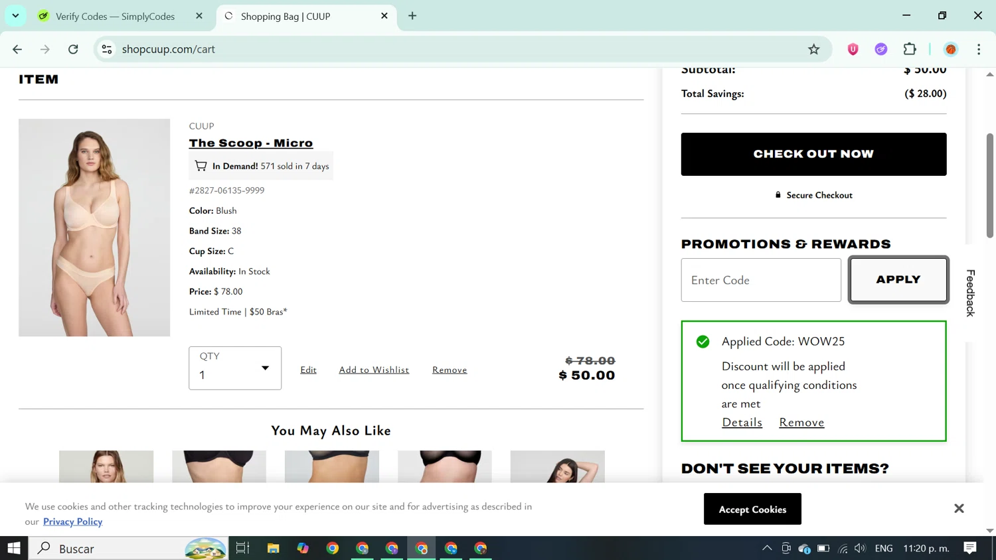Click the fourth recommended product thumbnail
The width and height of the screenshot is (996, 560).
click(x=445, y=466)
